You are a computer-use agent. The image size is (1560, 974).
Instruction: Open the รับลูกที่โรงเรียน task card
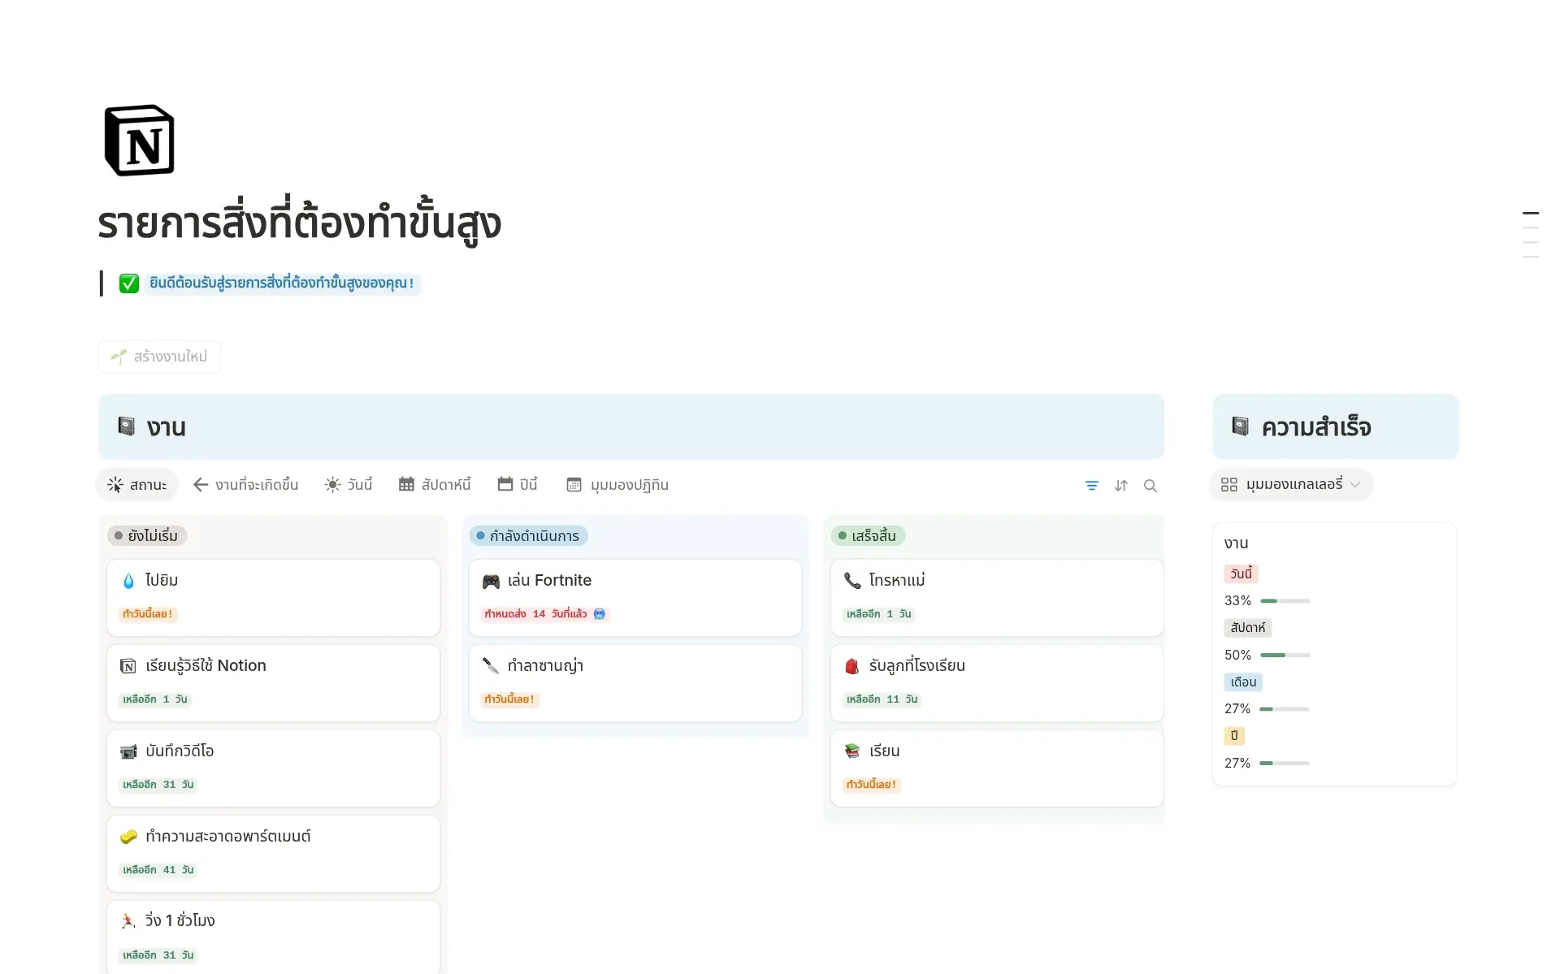click(x=997, y=683)
